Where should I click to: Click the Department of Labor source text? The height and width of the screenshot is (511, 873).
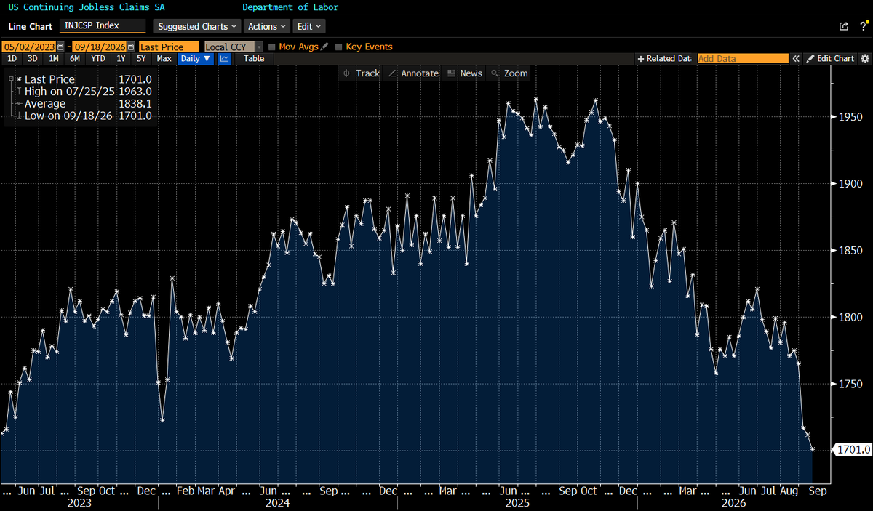tap(290, 7)
